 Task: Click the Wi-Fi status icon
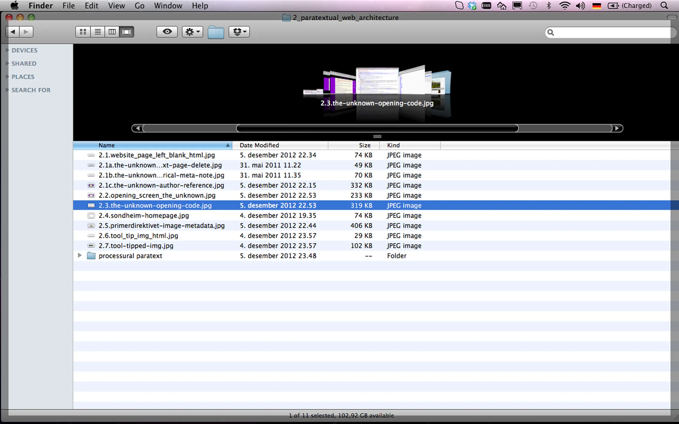[564, 6]
